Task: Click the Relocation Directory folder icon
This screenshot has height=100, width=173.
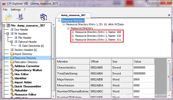Action: click(x=12, y=62)
